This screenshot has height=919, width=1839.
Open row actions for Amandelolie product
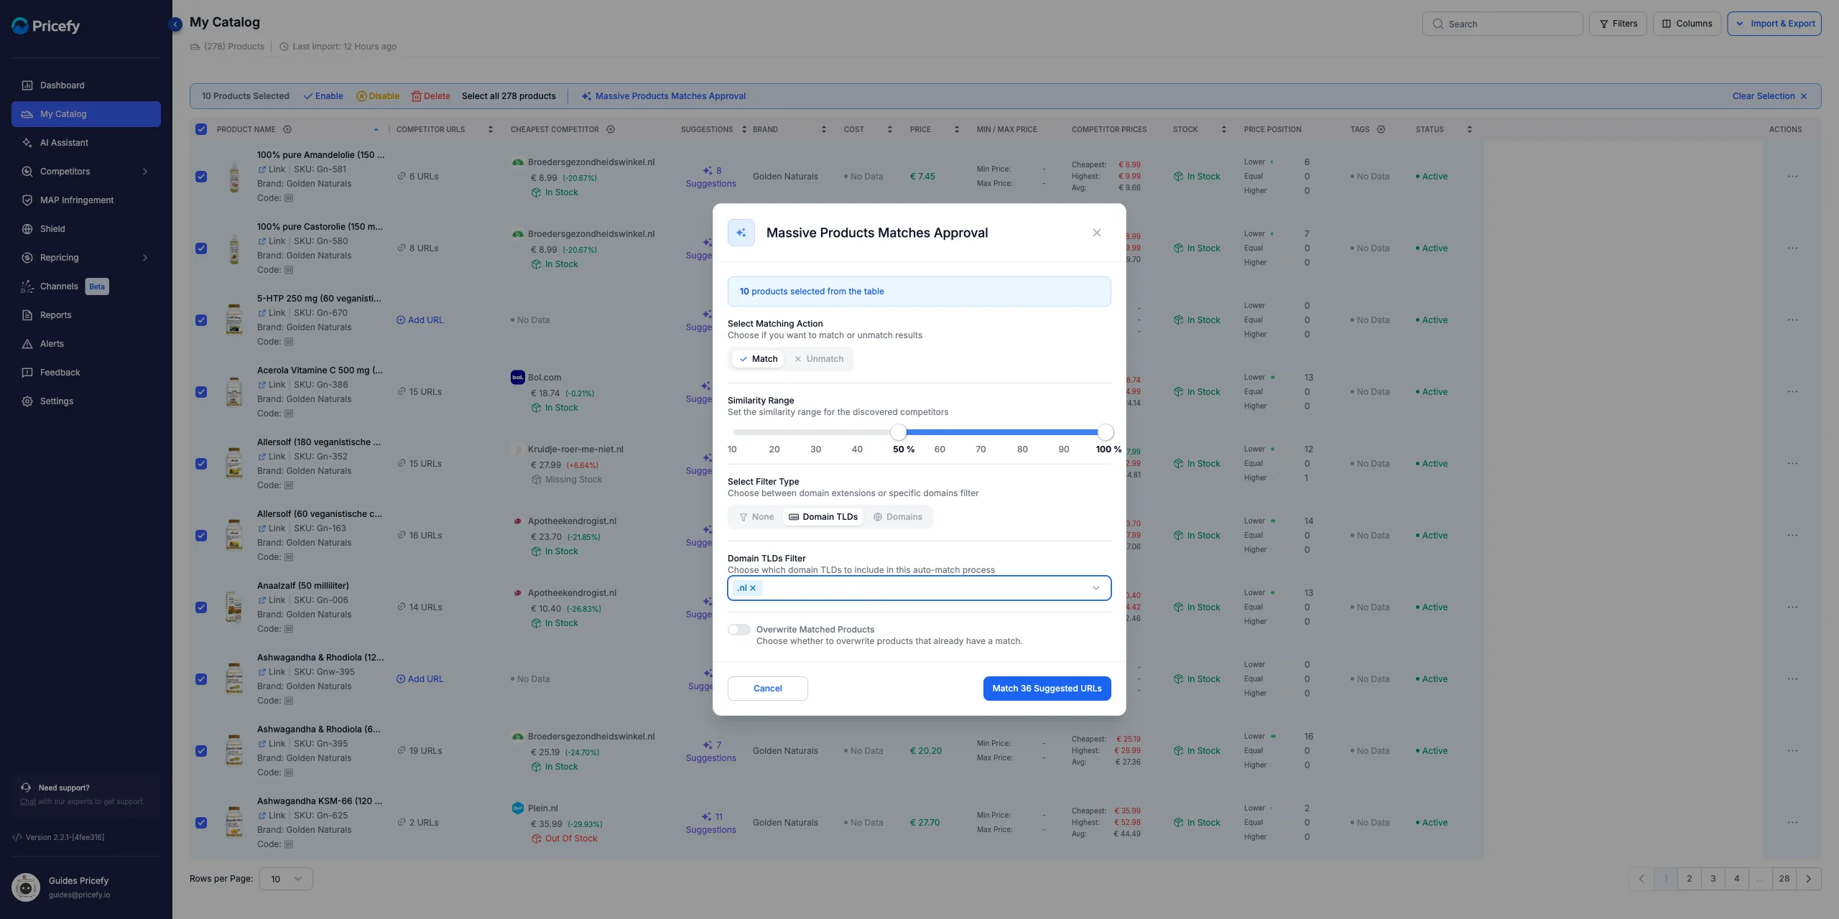(1793, 177)
